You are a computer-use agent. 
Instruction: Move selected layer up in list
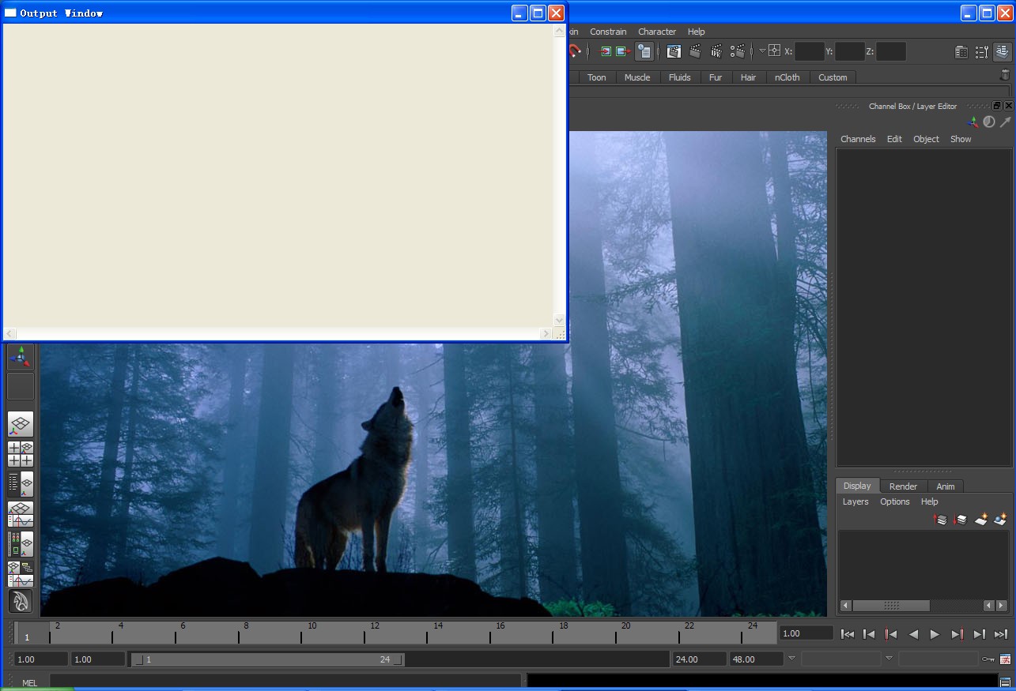point(940,520)
